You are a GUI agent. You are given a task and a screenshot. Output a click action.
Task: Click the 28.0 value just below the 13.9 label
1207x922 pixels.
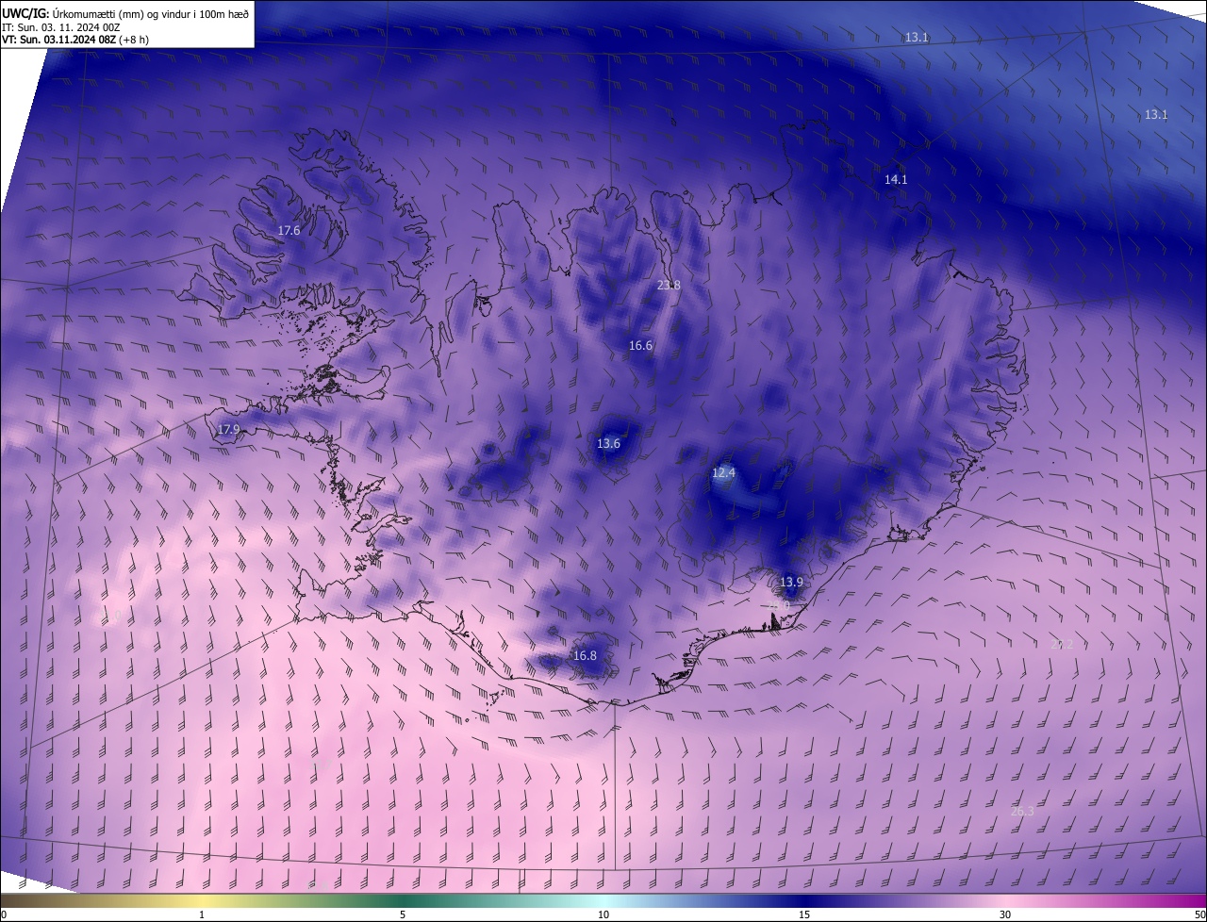(x=779, y=604)
